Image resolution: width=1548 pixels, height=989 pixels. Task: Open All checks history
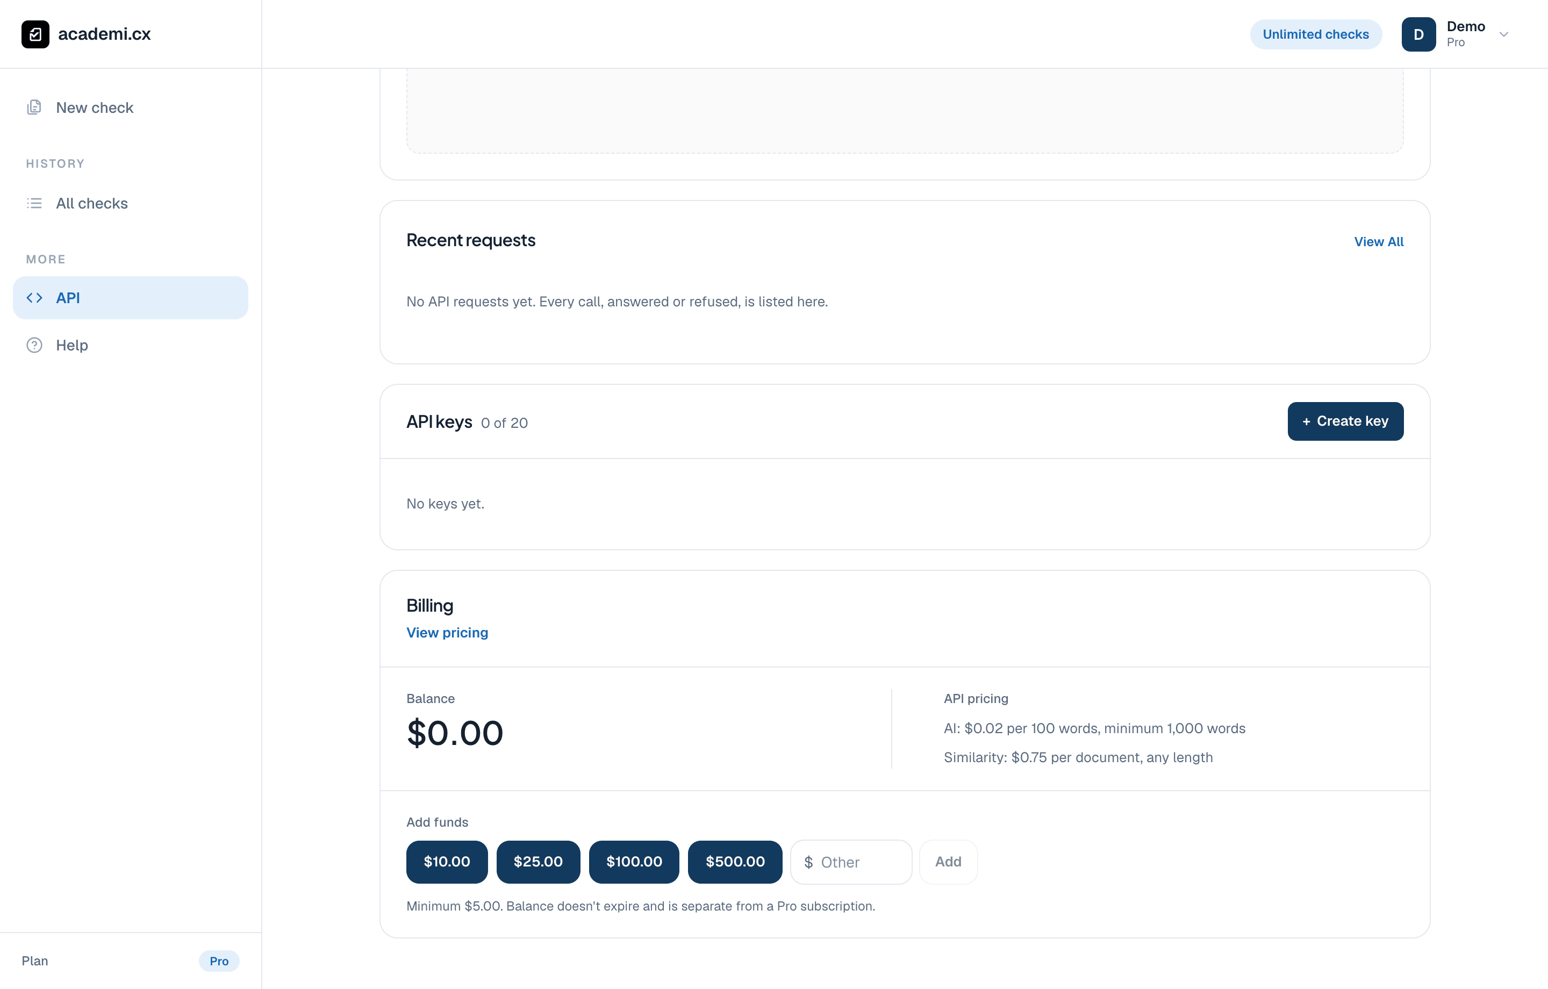[x=131, y=203]
